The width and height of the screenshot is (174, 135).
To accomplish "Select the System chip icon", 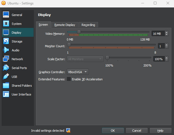I will [x=6, y=24].
